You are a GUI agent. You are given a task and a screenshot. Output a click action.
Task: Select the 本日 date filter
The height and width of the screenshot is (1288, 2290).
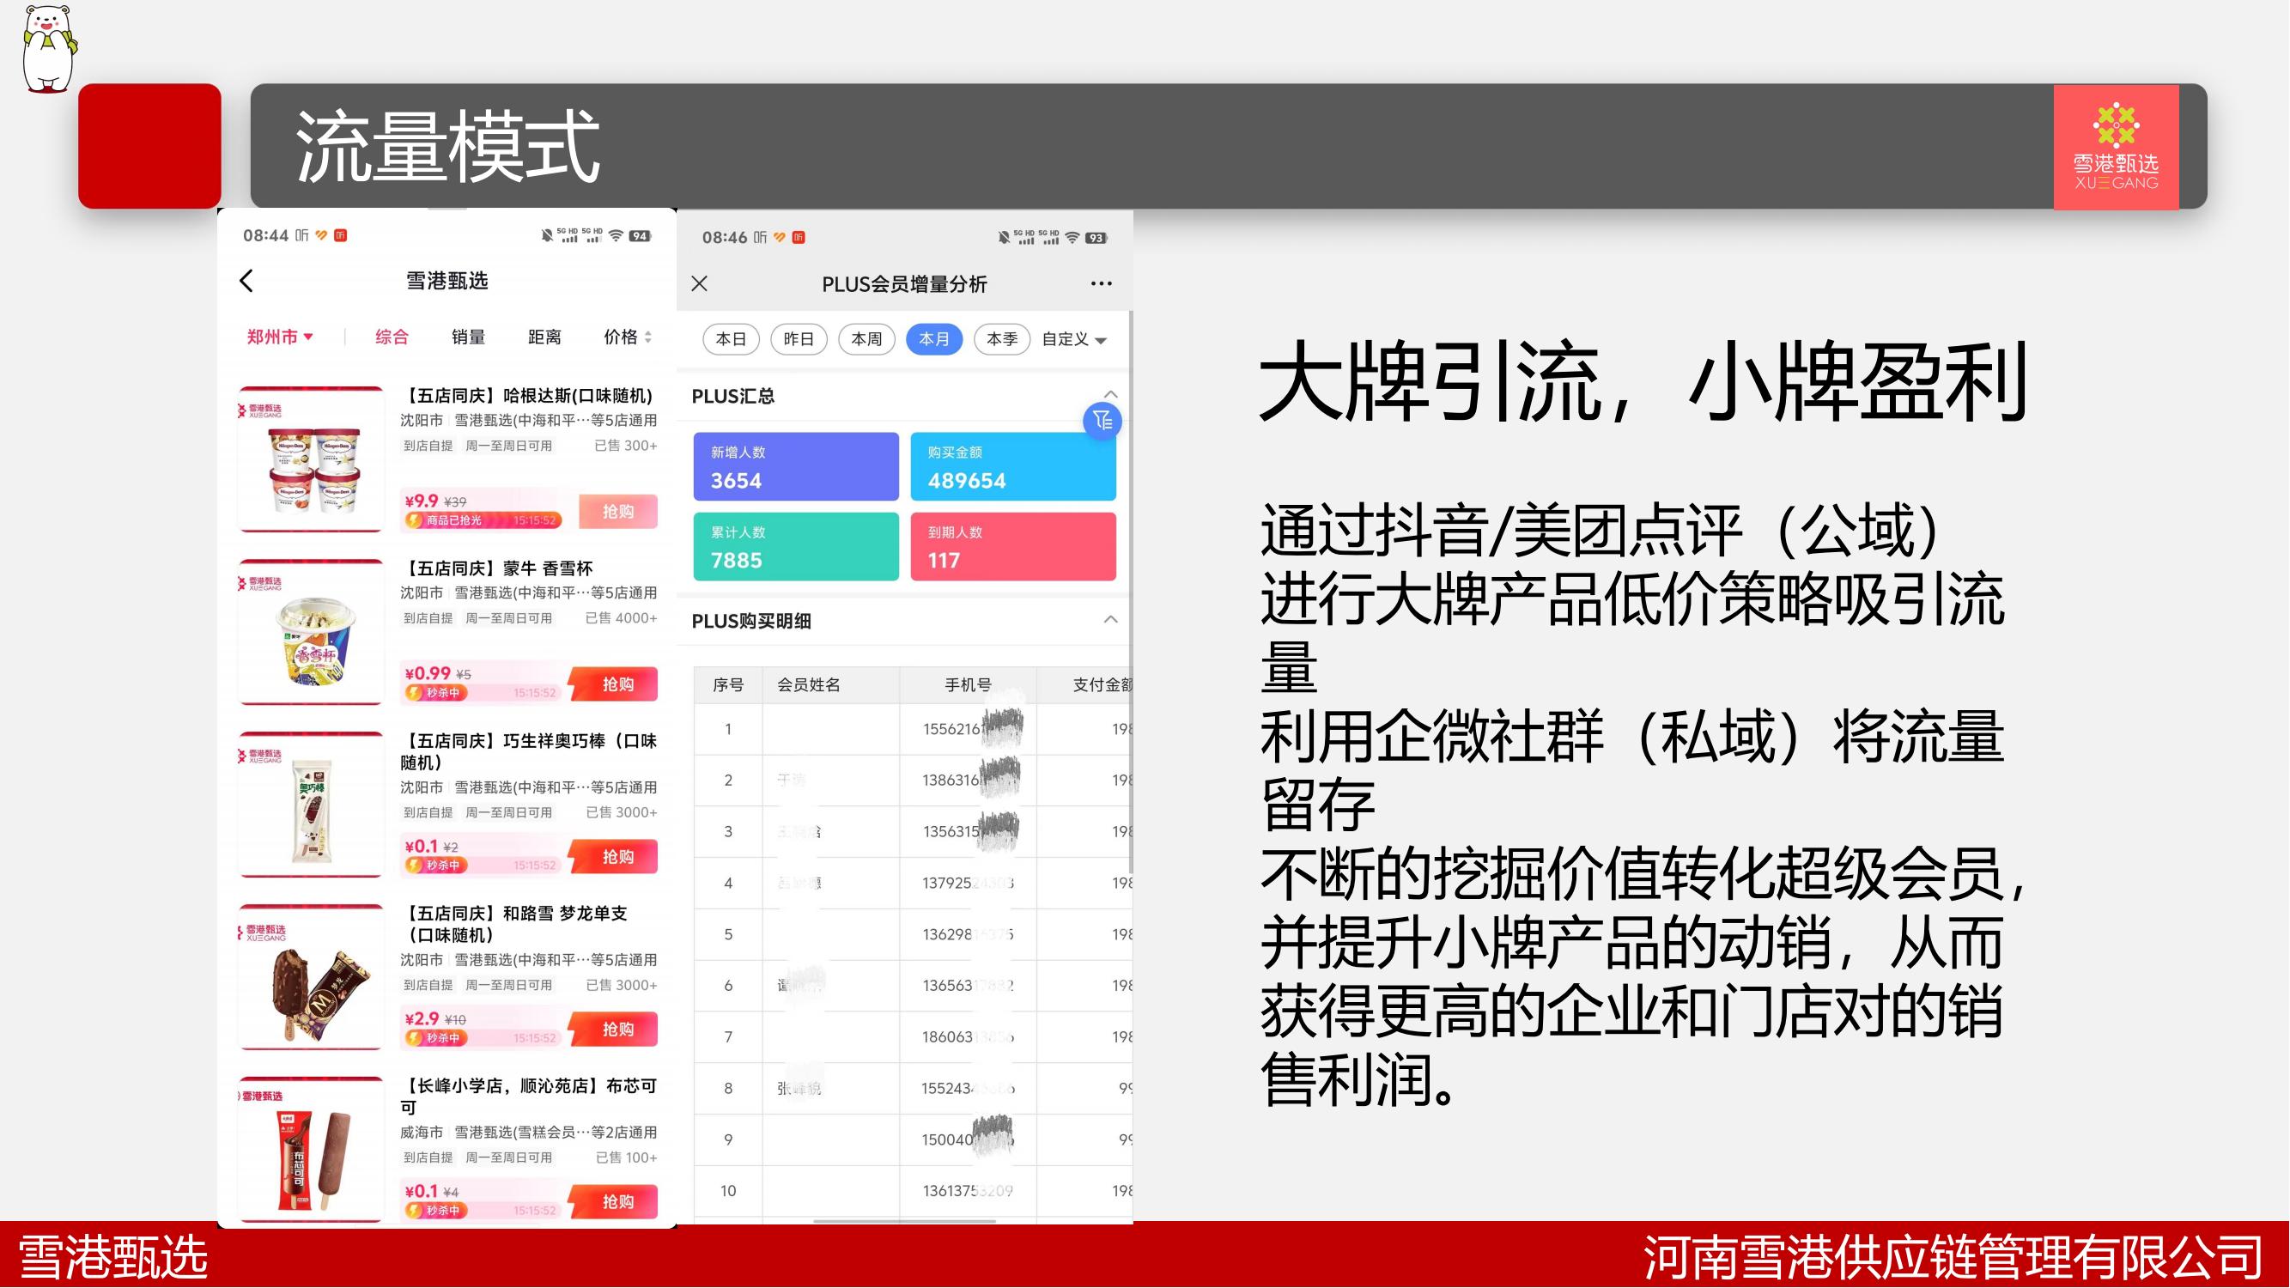pos(731,338)
